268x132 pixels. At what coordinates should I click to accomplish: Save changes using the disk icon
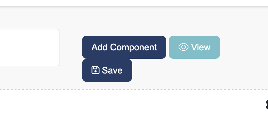pyautogui.click(x=95, y=70)
